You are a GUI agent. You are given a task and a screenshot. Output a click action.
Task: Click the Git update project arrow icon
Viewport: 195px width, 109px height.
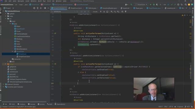pos(168,5)
